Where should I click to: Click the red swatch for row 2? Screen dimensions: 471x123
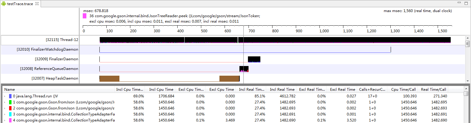(10, 108)
